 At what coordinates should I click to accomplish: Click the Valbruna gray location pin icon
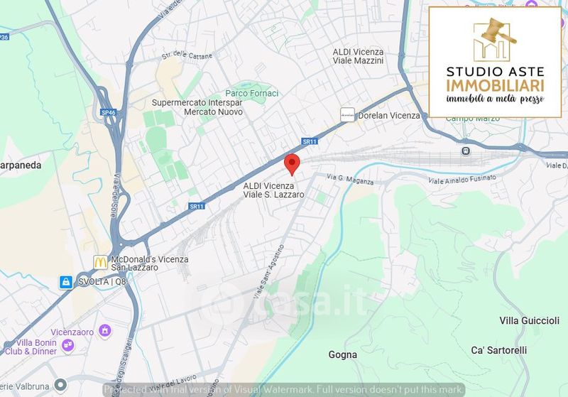tap(60, 386)
